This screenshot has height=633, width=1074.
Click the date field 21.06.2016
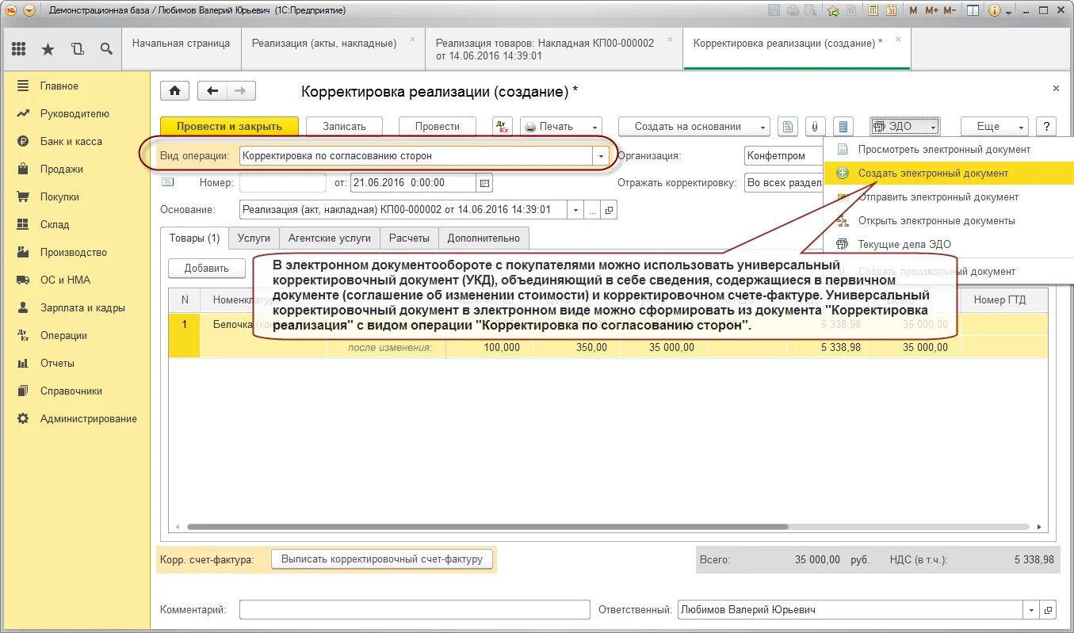click(413, 183)
